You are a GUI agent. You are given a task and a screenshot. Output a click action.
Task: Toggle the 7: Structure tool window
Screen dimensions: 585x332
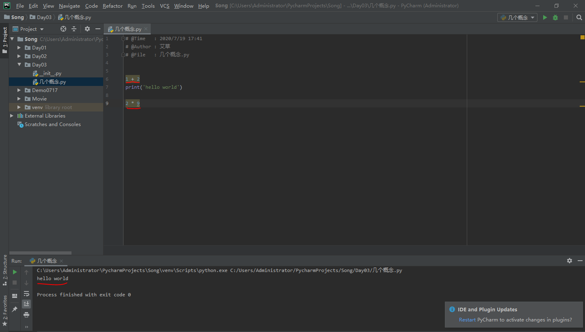point(4,270)
